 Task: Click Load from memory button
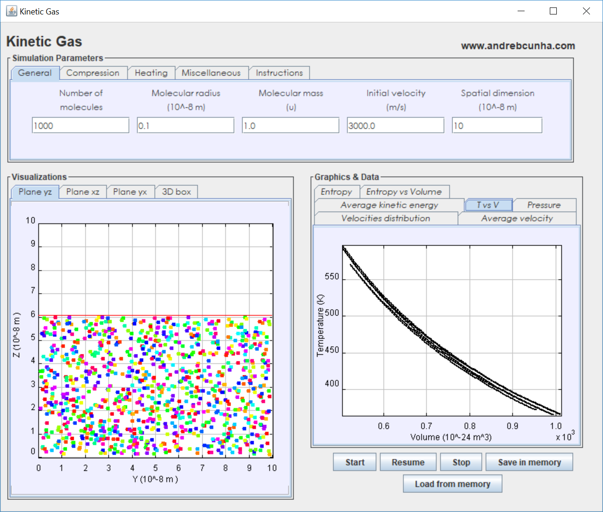pyautogui.click(x=453, y=484)
